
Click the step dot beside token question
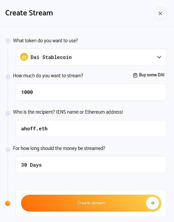point(8,41)
